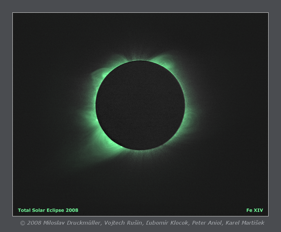
Task: Click the dark moon disk center
Action: [140, 105]
